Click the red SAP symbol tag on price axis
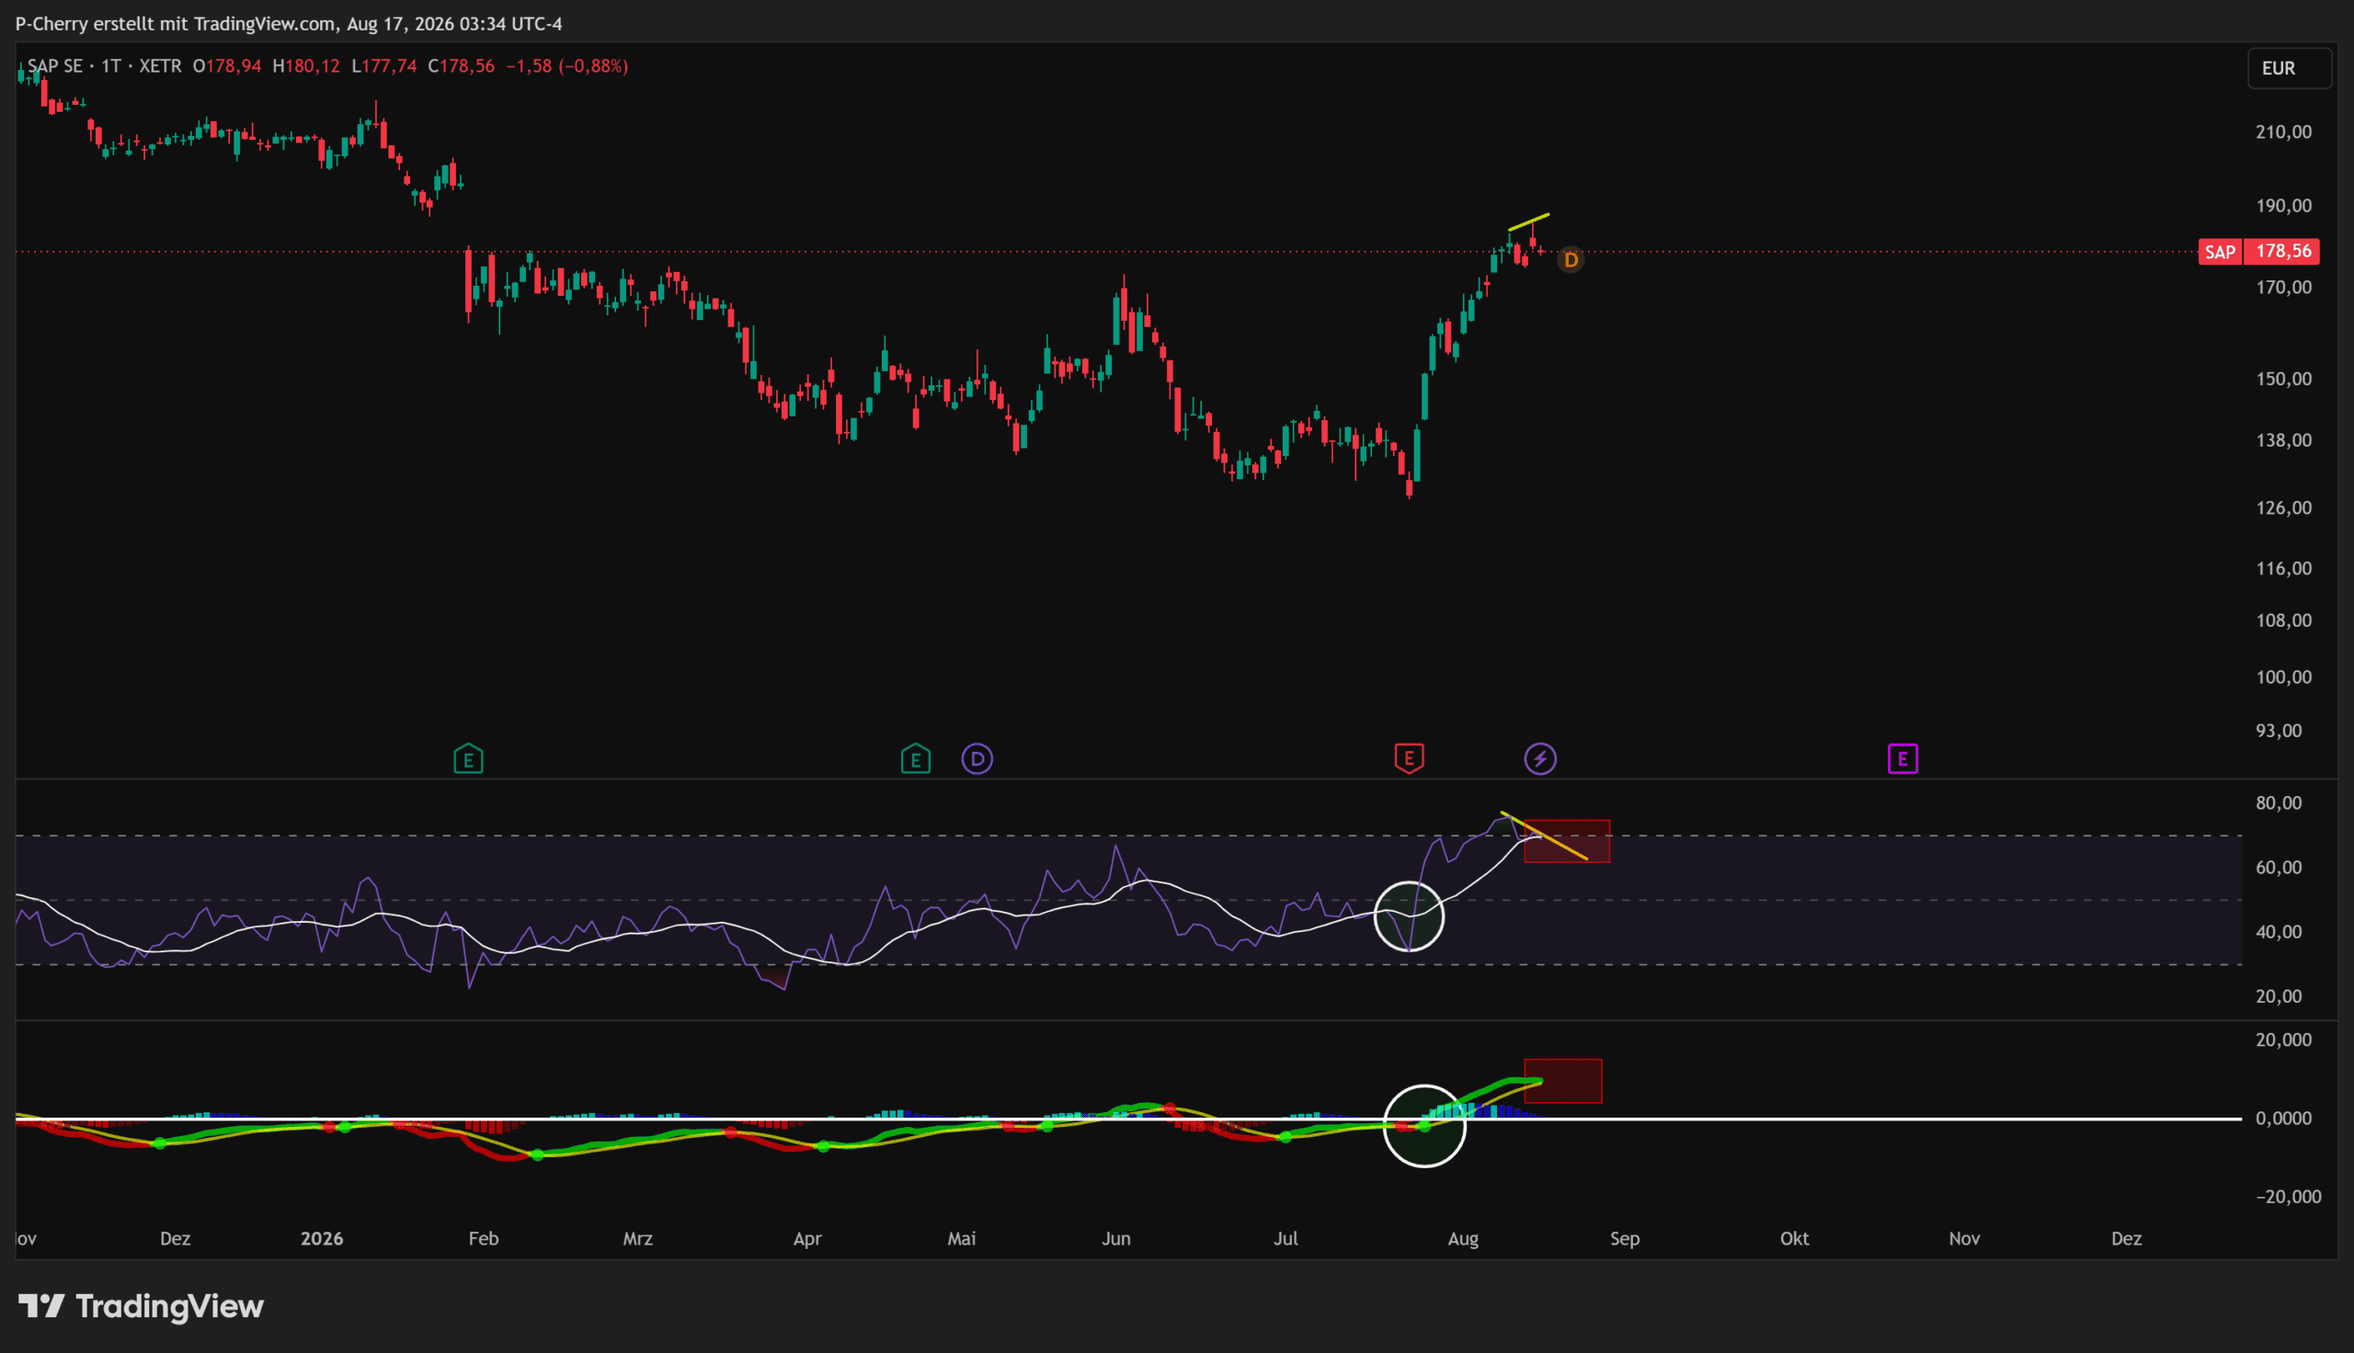This screenshot has width=2354, height=1353. coord(2220,252)
